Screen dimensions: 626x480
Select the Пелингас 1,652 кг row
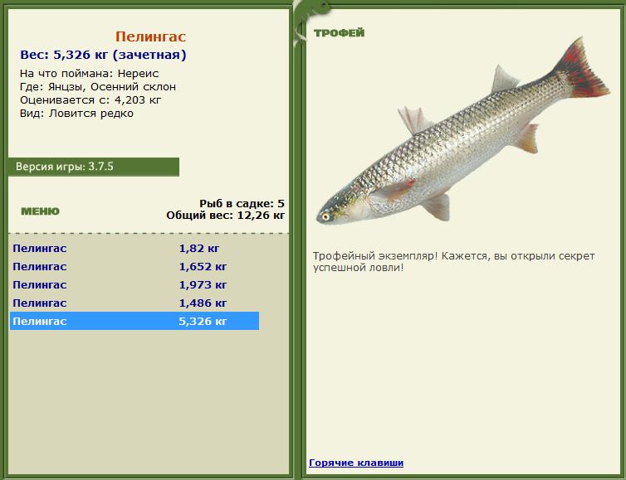click(134, 267)
